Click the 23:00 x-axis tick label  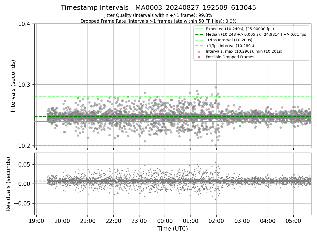139,221
